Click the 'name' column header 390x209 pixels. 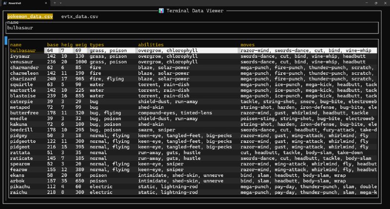tap(16, 45)
